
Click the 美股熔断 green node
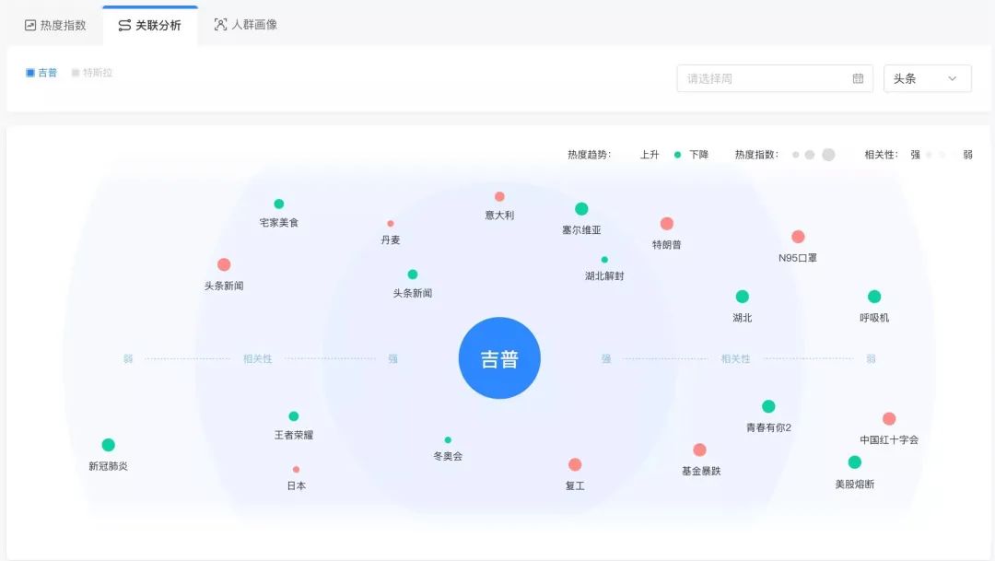click(x=855, y=462)
